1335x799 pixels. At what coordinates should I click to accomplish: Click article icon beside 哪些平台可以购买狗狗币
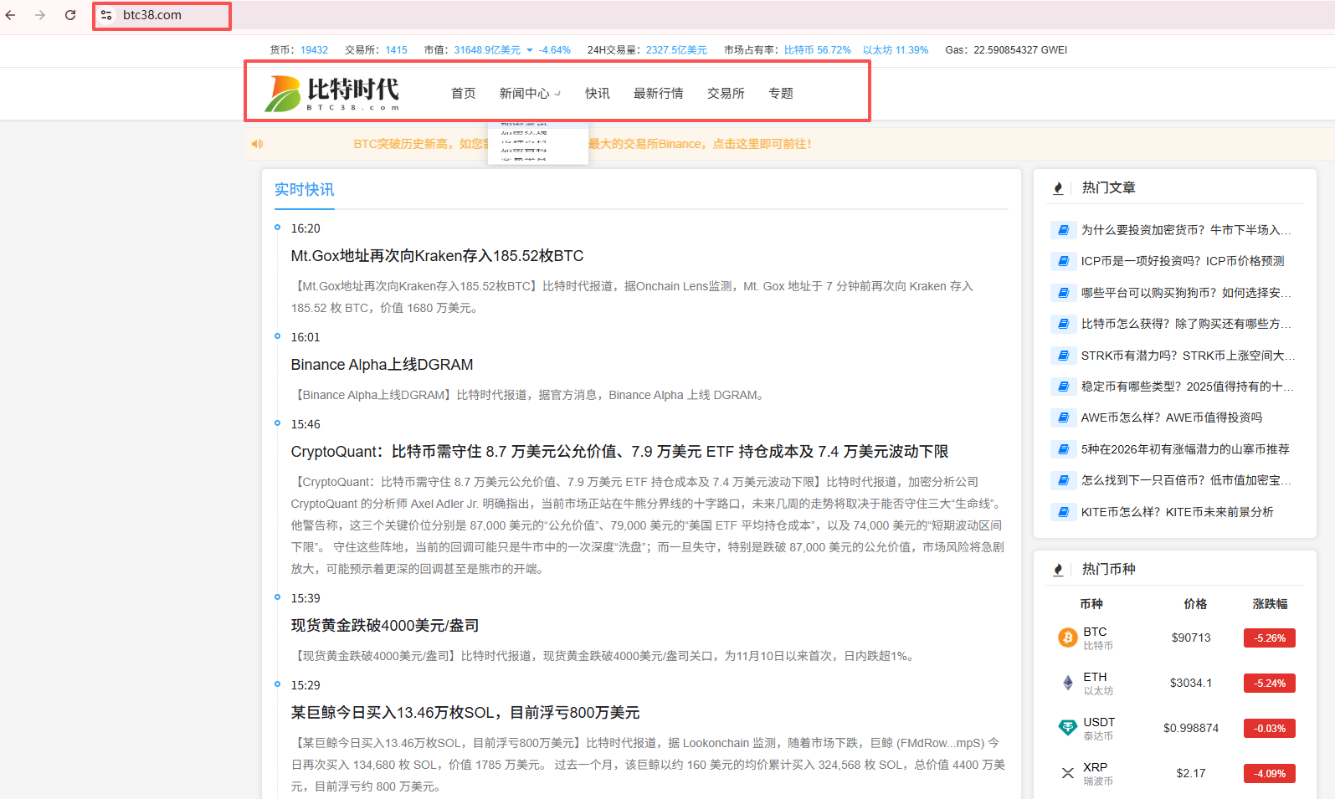(1063, 293)
